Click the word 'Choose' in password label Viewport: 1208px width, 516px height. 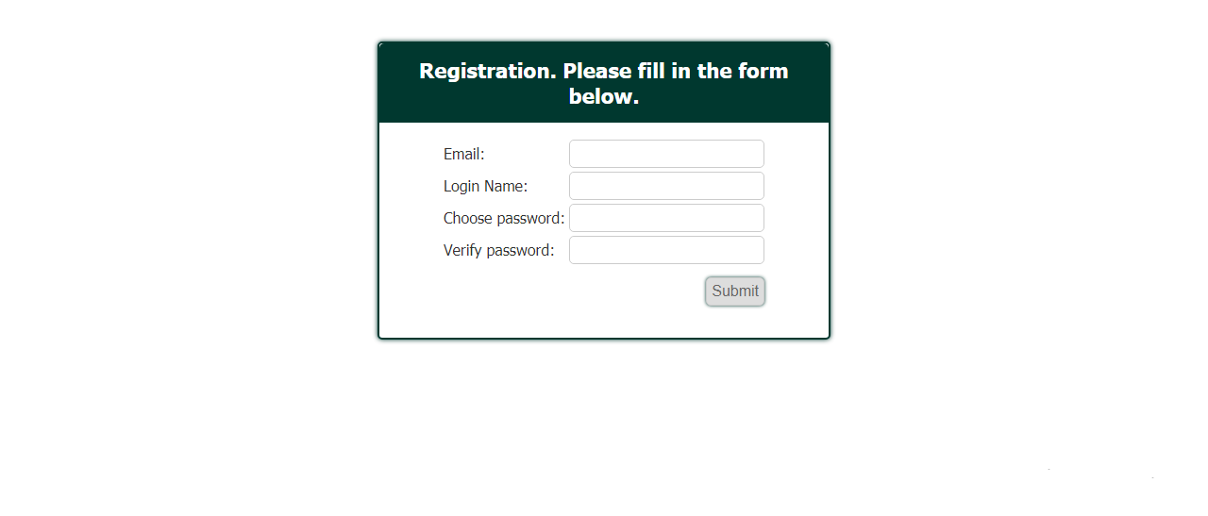coord(468,219)
